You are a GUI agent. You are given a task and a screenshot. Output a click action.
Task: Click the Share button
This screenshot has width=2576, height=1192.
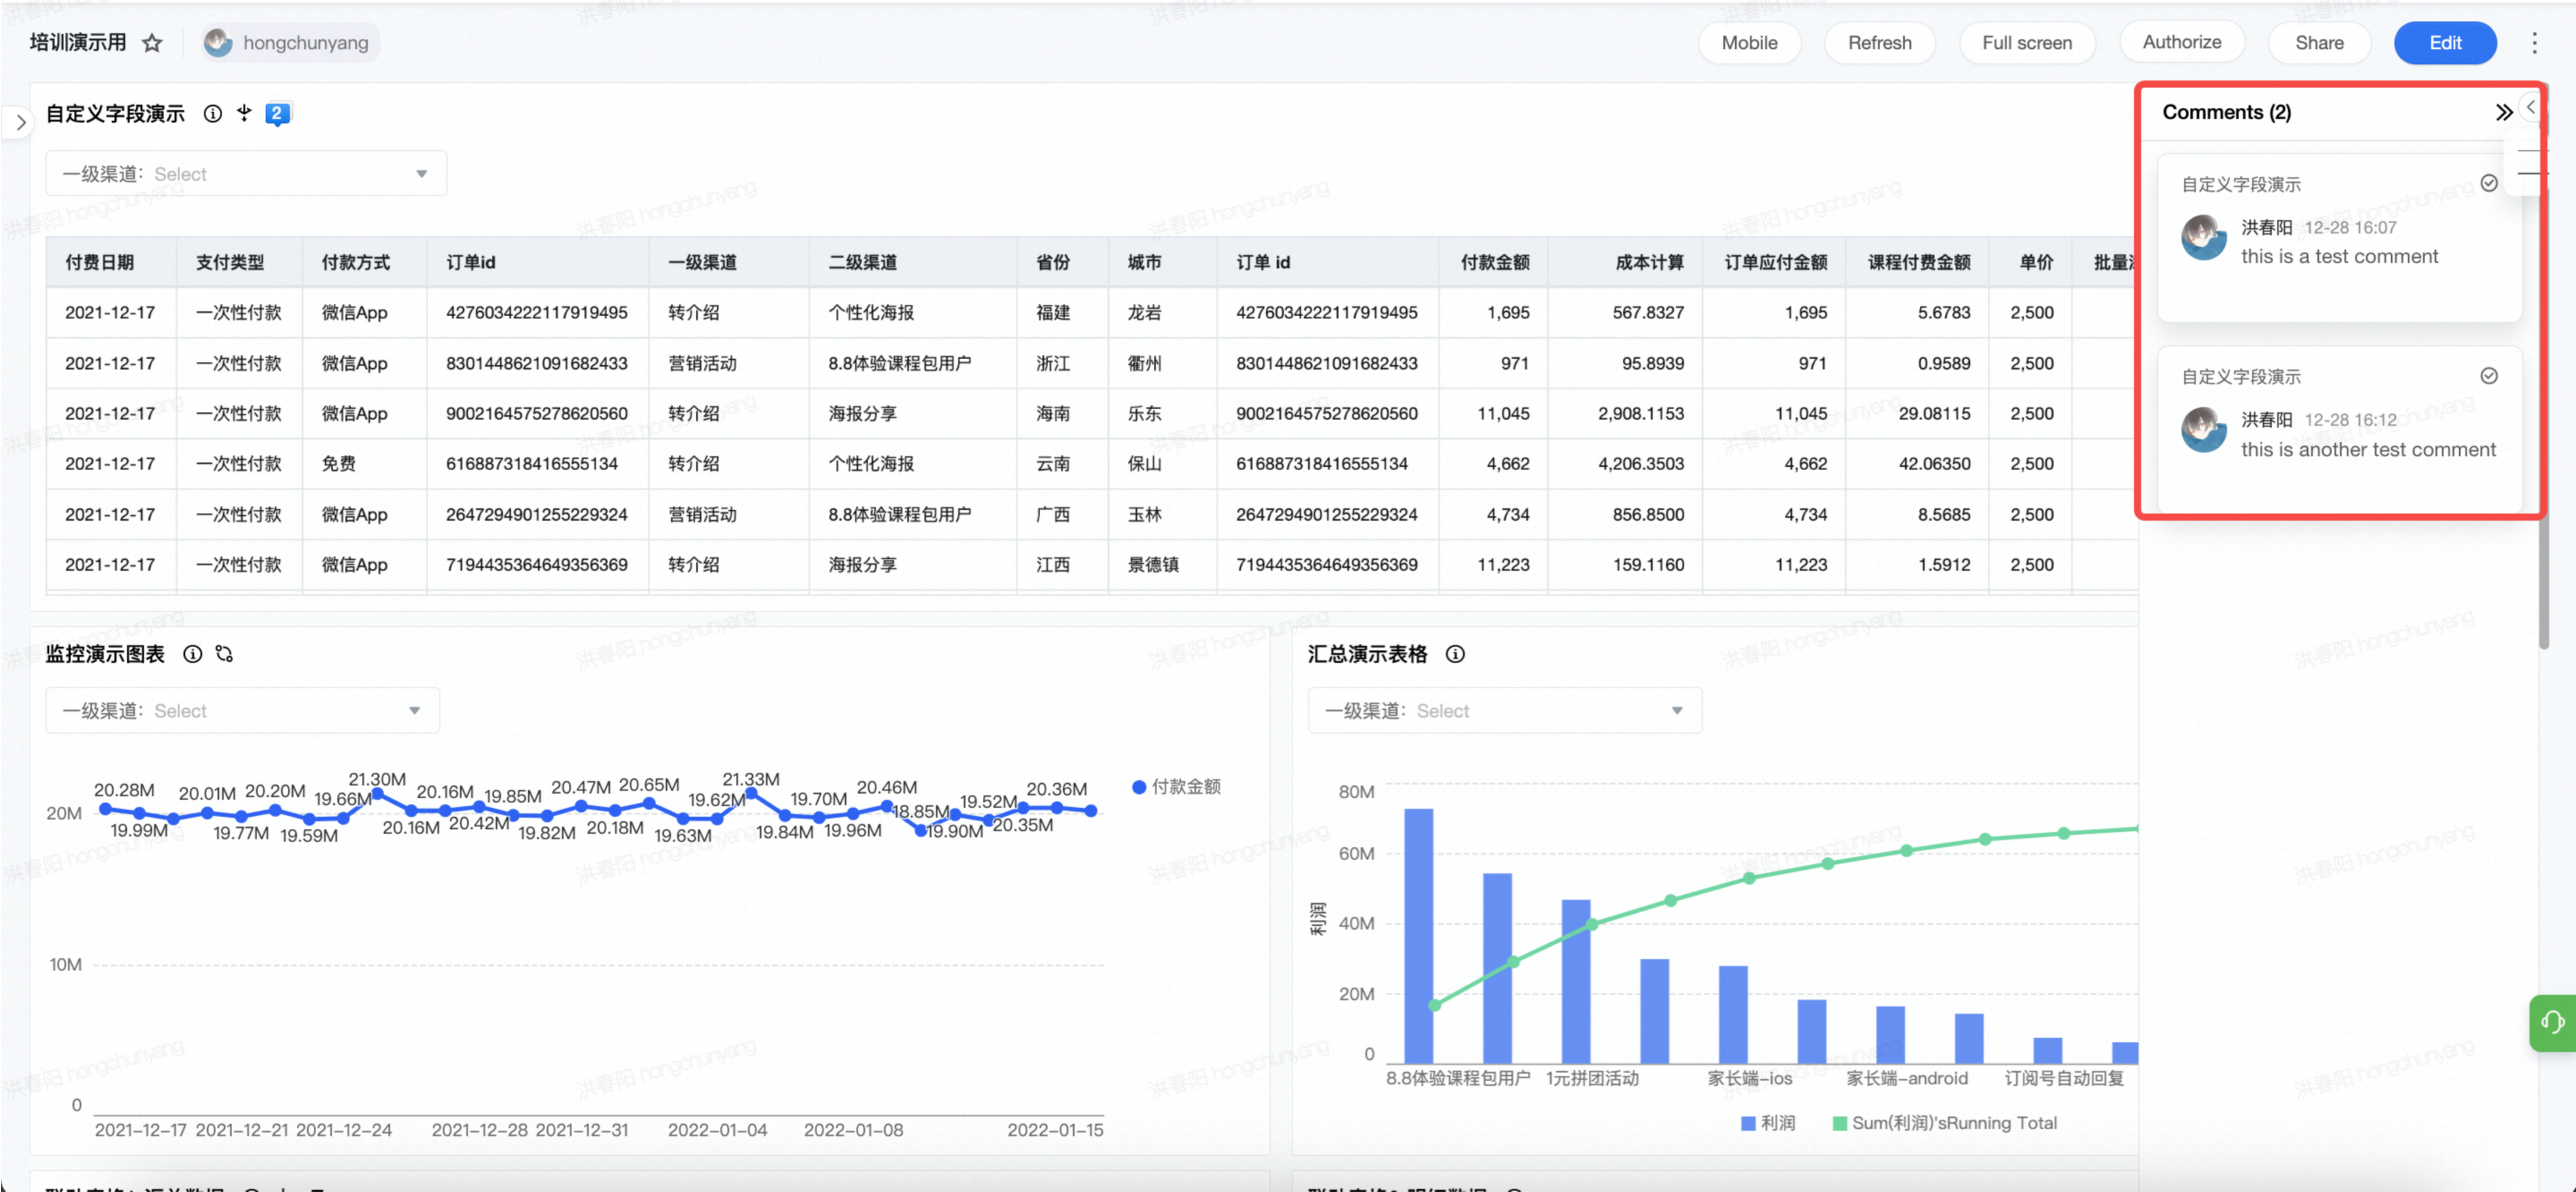2319,43
